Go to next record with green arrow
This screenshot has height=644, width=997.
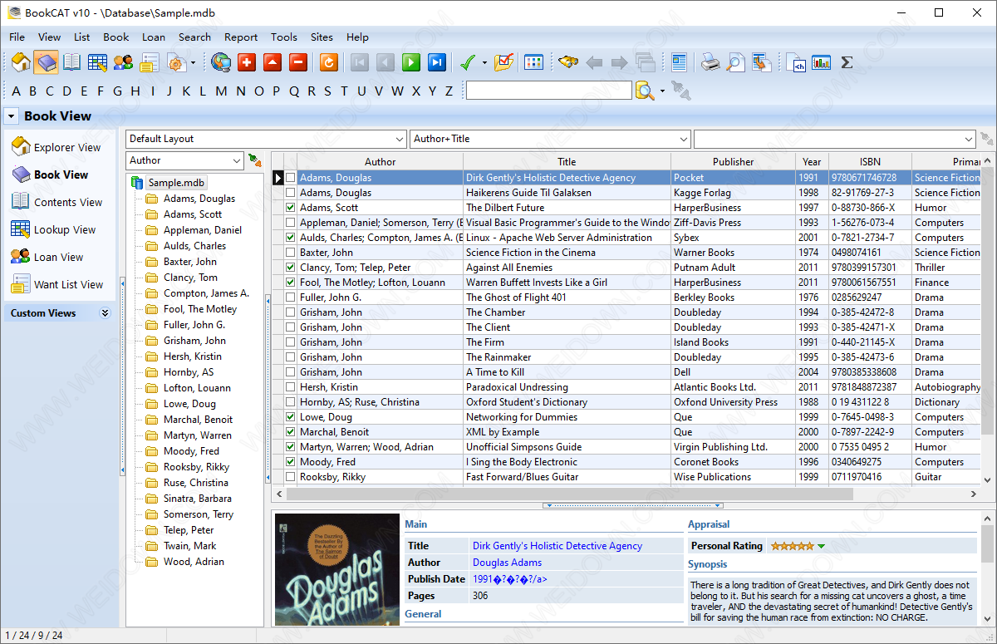tap(411, 62)
